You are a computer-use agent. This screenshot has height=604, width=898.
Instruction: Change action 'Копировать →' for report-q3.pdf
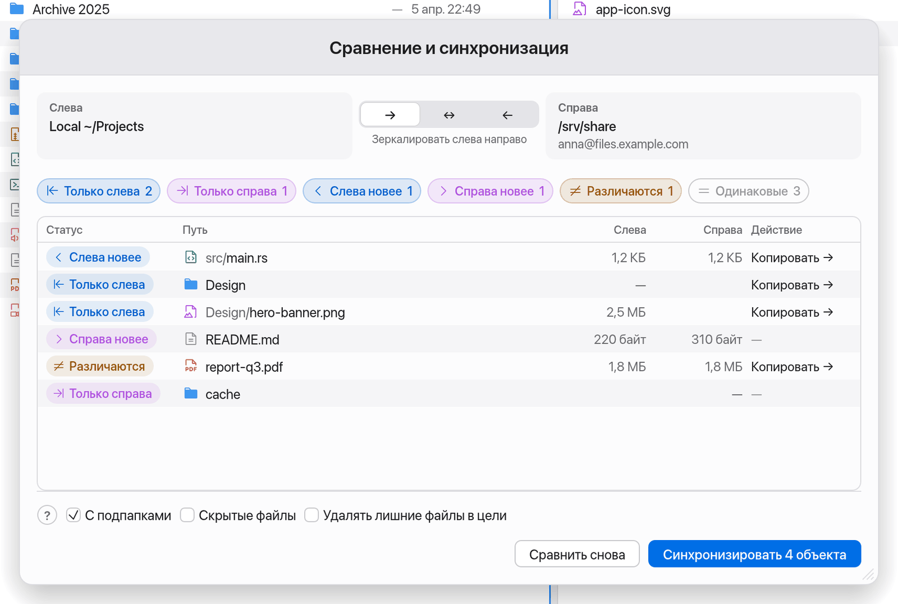click(792, 367)
